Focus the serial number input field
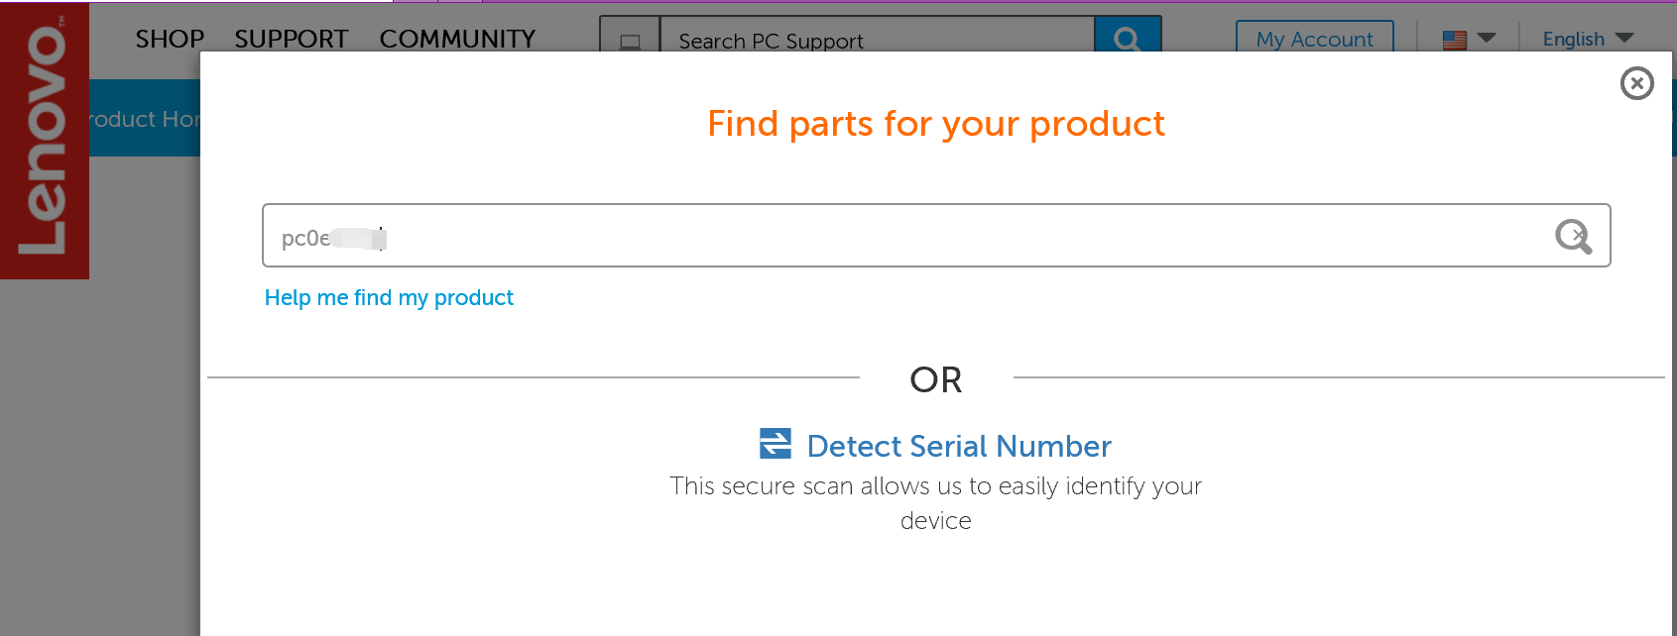This screenshot has width=1677, height=636. click(893, 236)
